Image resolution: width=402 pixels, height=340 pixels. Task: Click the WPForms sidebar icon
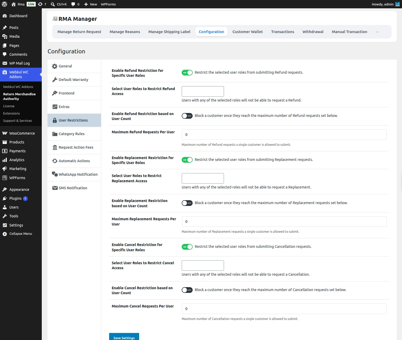click(x=5, y=178)
